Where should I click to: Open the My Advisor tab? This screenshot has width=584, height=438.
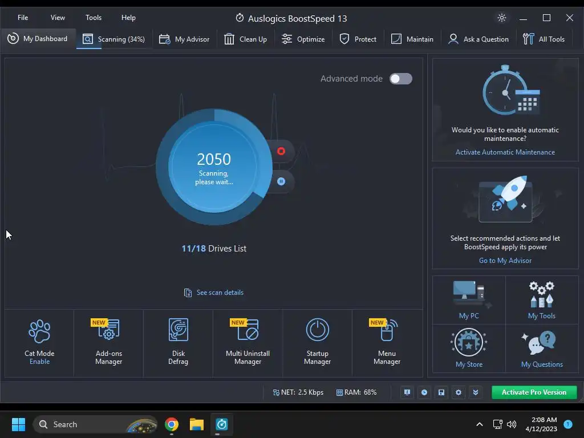point(184,39)
